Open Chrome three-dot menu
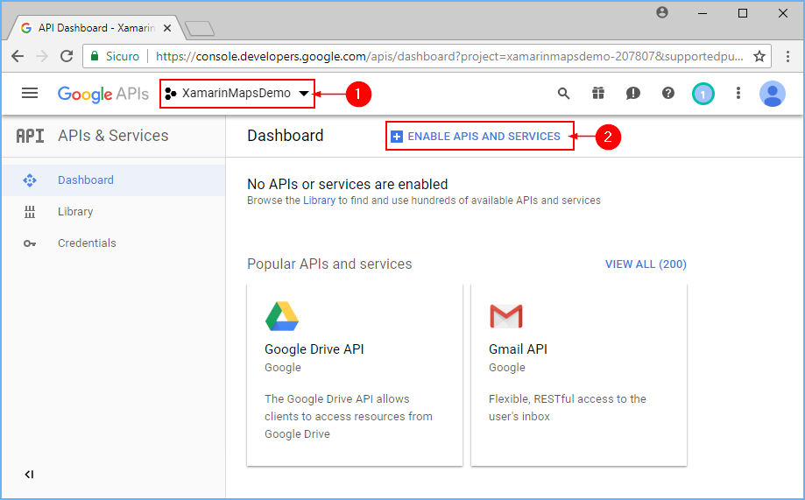The height and width of the screenshot is (500, 805). (787, 56)
